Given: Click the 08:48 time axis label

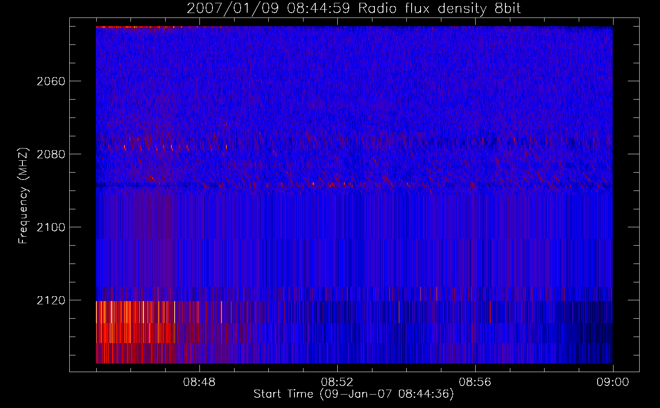Looking at the screenshot, I should 199,382.
